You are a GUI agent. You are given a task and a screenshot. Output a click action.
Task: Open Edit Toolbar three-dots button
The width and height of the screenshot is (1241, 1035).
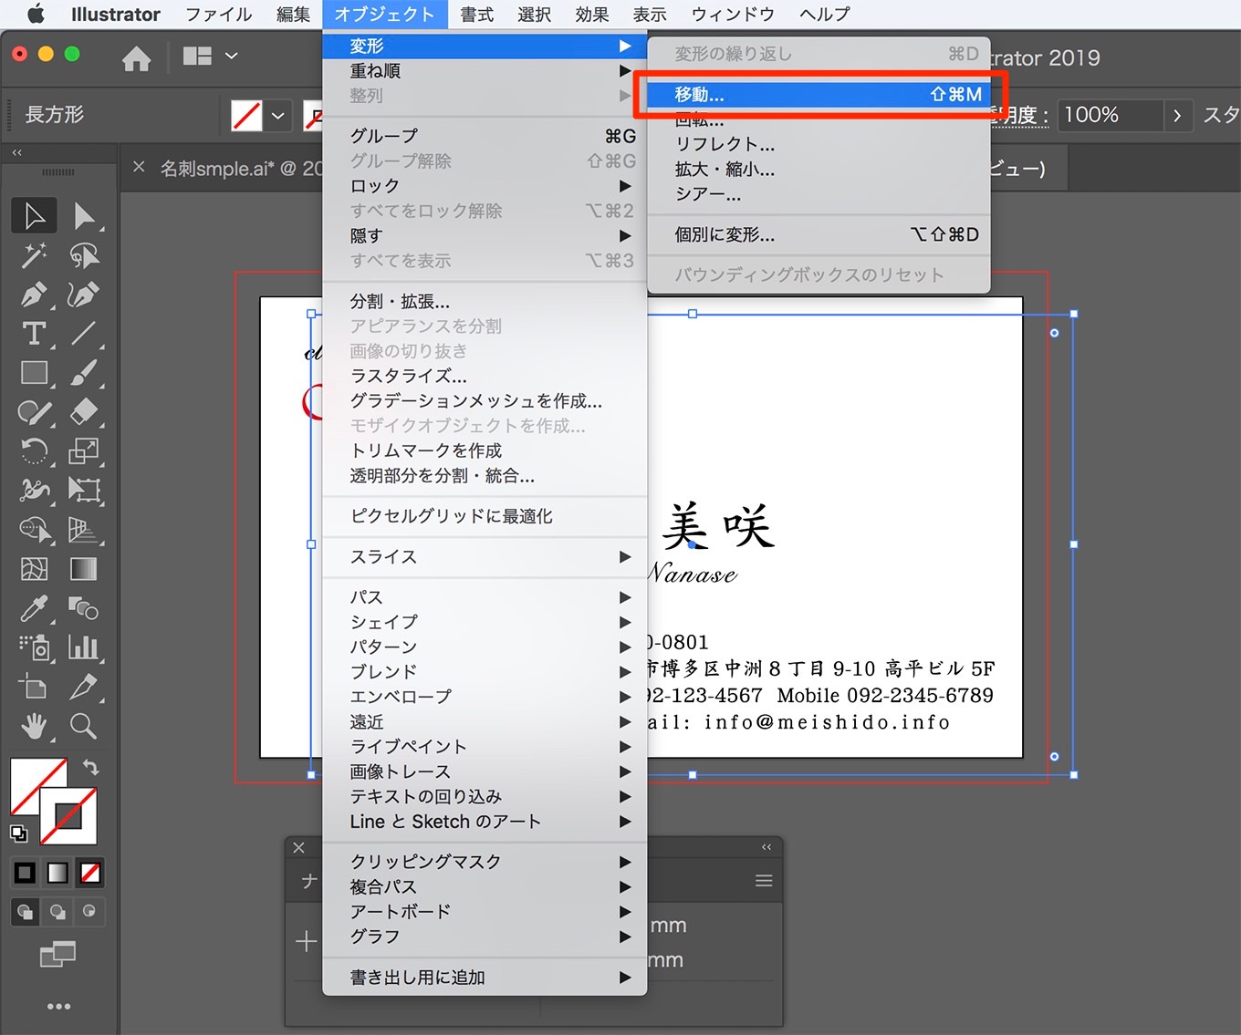coord(58,1007)
